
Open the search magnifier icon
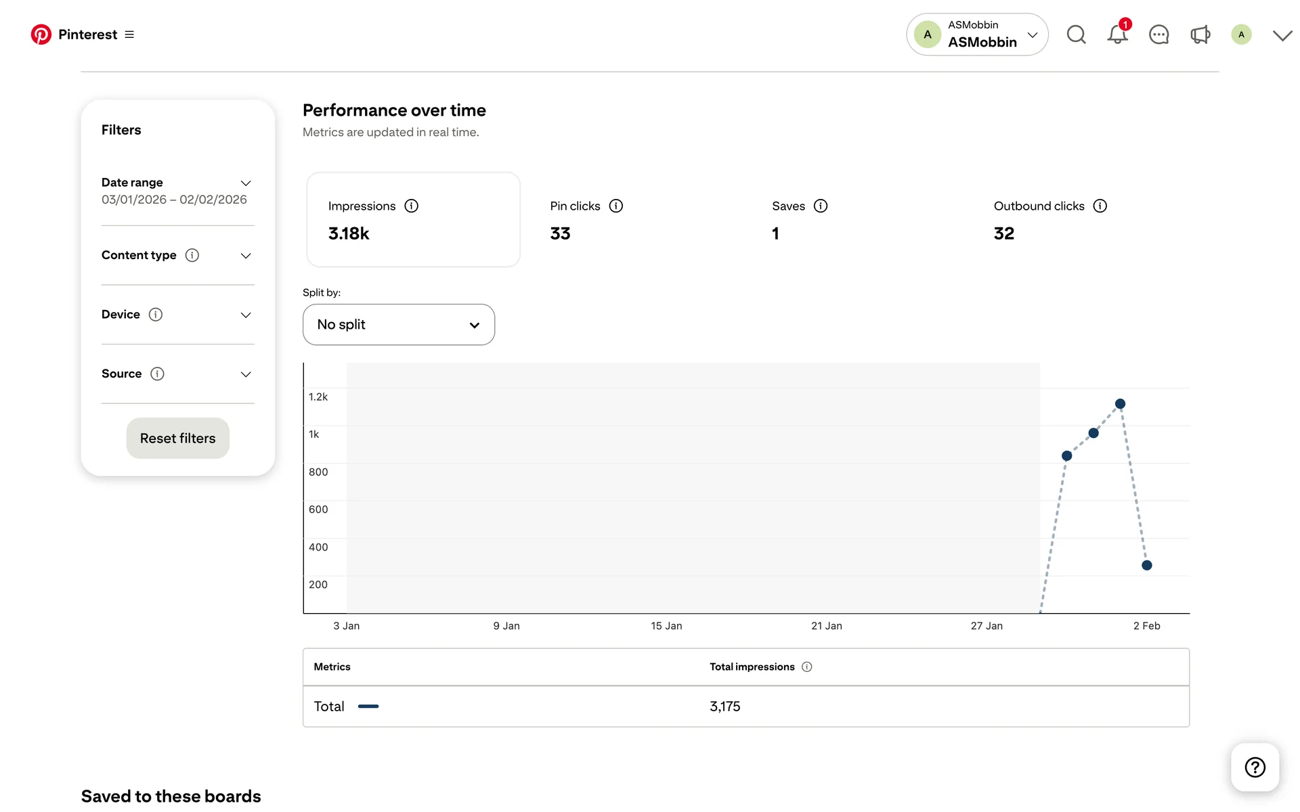pyautogui.click(x=1076, y=35)
